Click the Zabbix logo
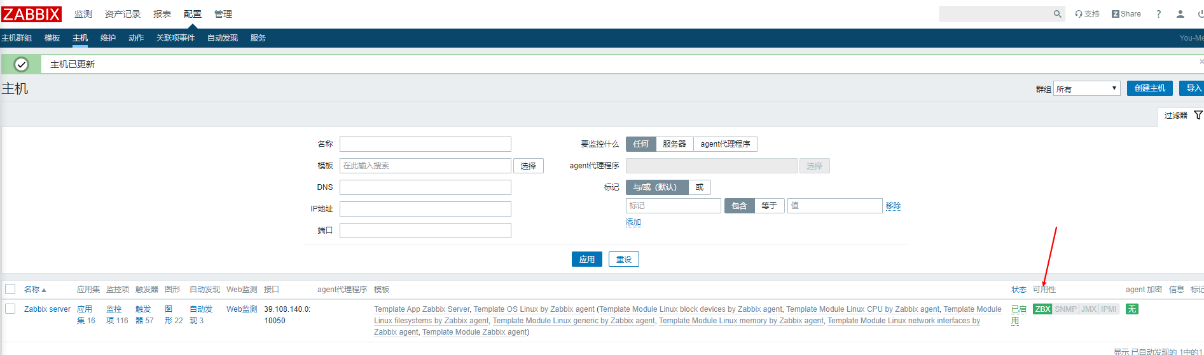 pyautogui.click(x=31, y=14)
